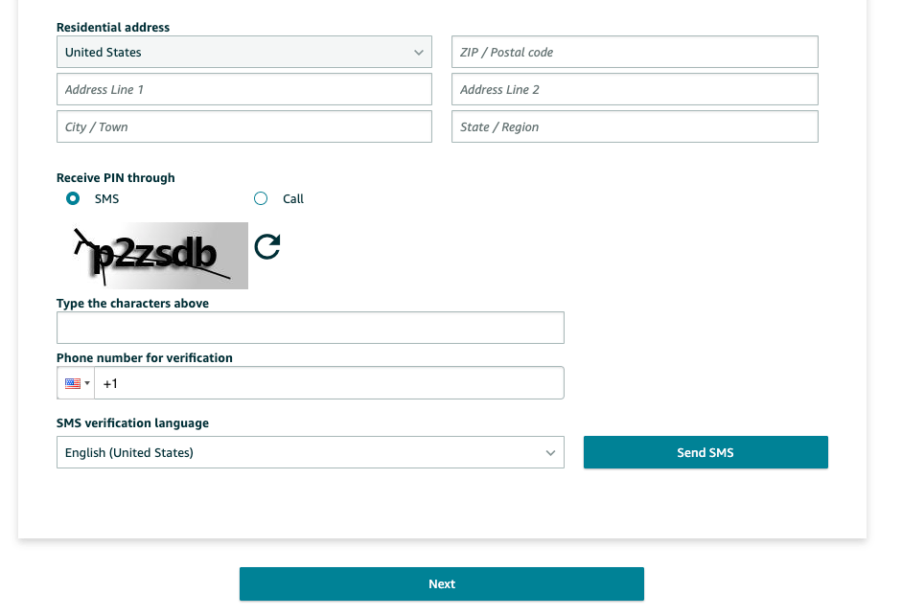Click the US flag phone country selector
Screen dimensions: 902x616
click(x=75, y=382)
